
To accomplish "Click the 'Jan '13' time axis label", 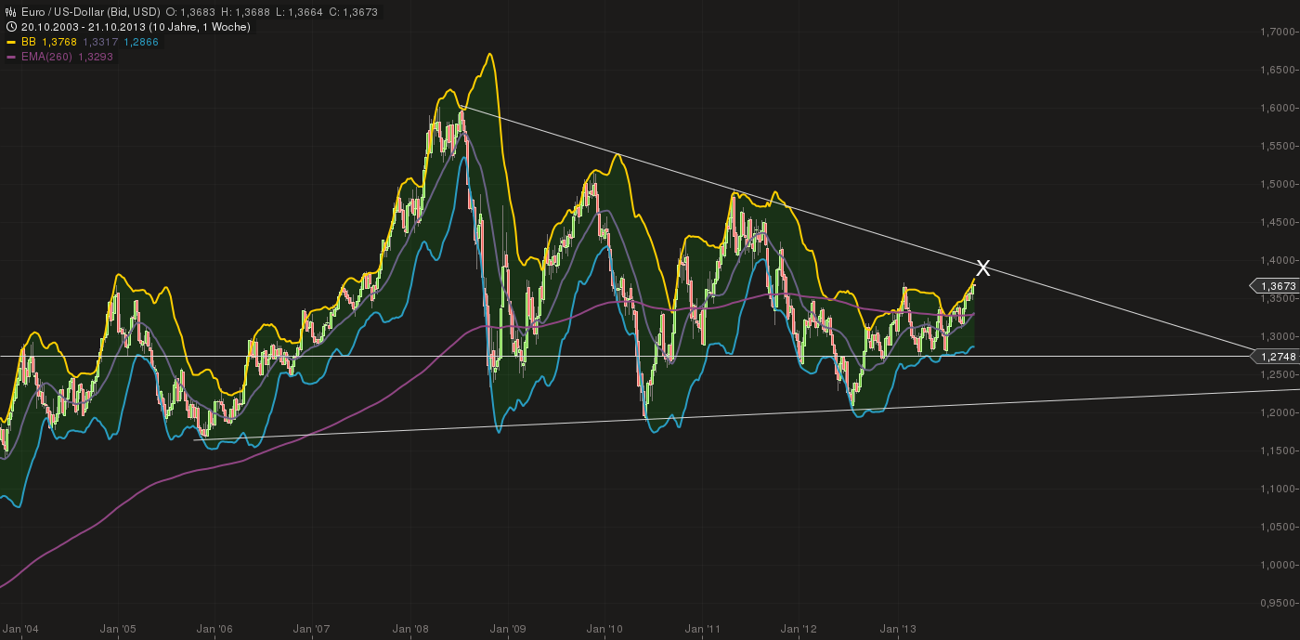I will (x=898, y=629).
